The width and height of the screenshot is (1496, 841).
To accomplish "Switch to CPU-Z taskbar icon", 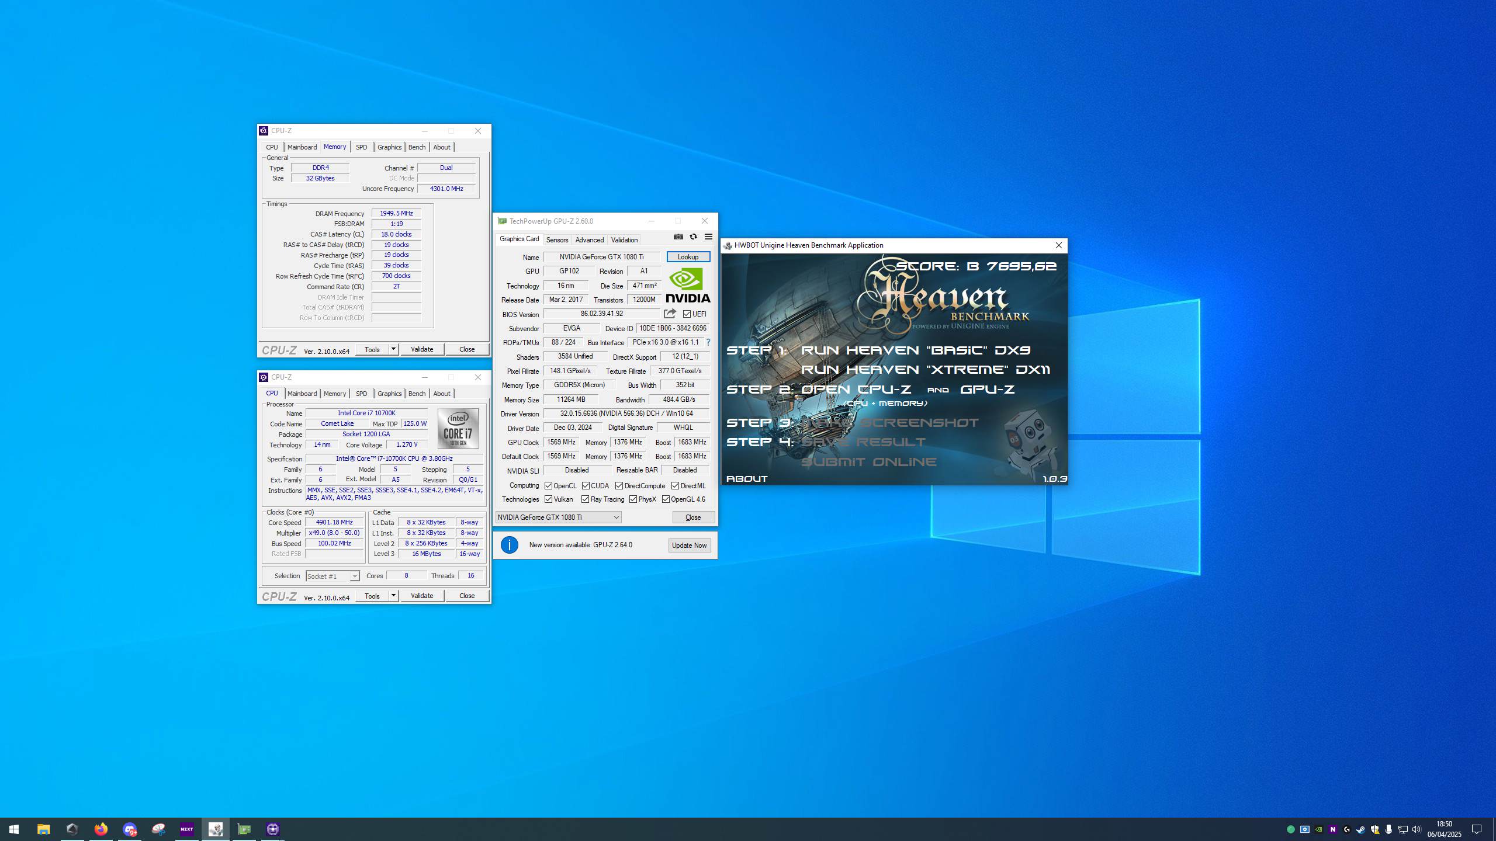I will pyautogui.click(x=273, y=829).
